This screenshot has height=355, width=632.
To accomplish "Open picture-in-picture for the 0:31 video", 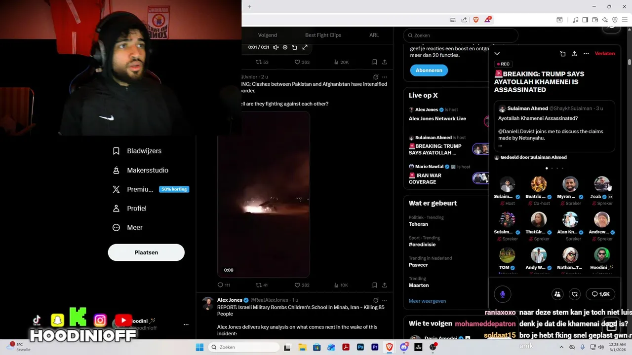I will (x=294, y=47).
